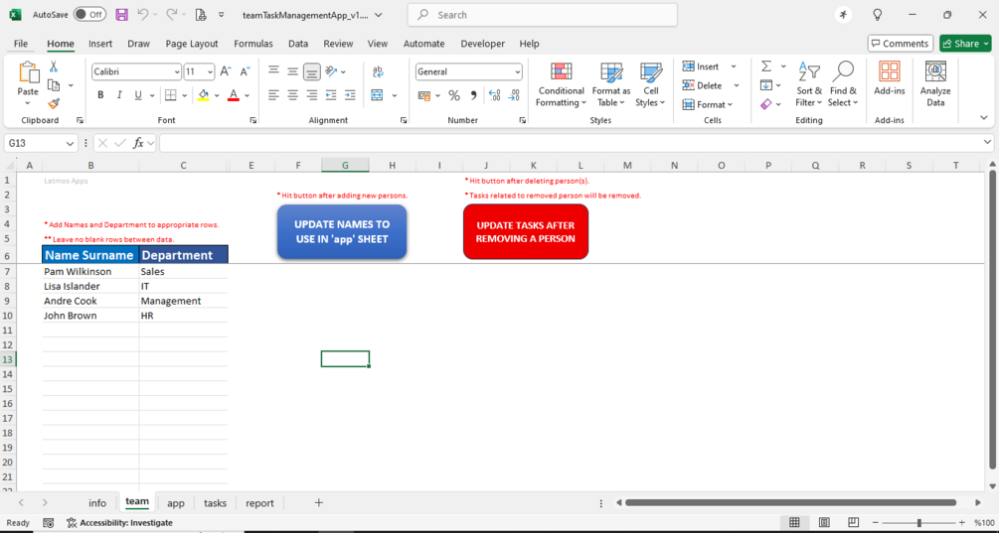This screenshot has height=533, width=999.
Task: Click the Wrap Text icon
Action: [x=378, y=71]
